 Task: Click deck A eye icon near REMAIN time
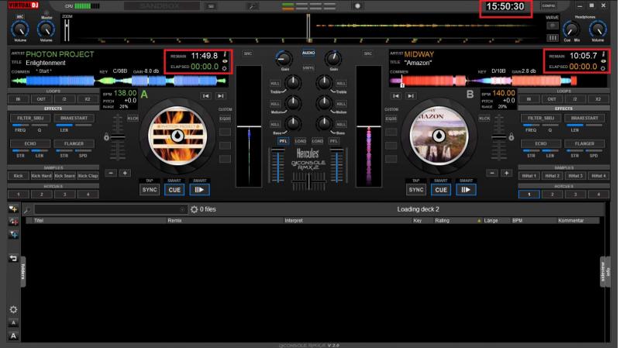[225, 61]
